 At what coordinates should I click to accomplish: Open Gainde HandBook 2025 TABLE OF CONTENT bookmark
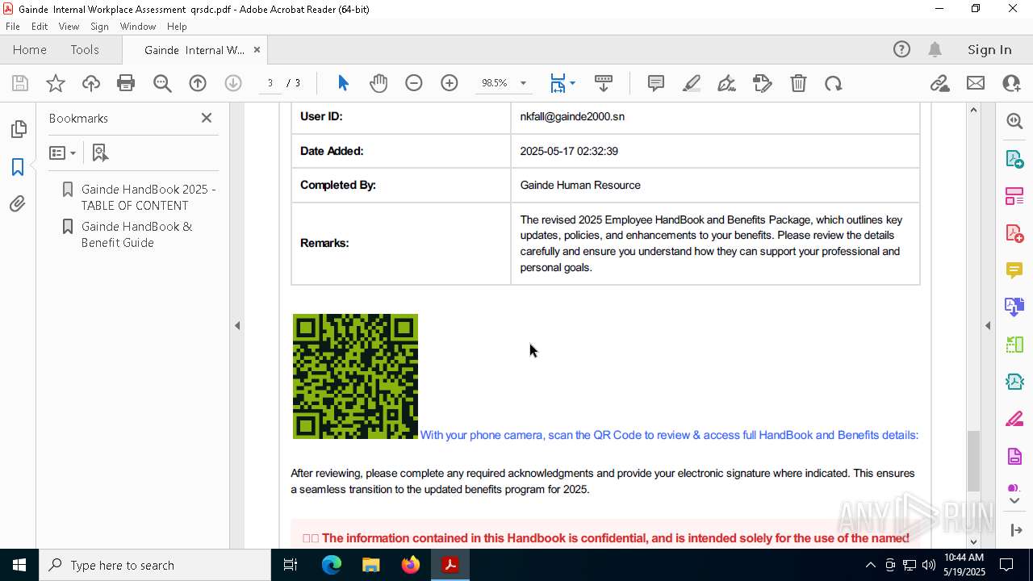pos(148,197)
